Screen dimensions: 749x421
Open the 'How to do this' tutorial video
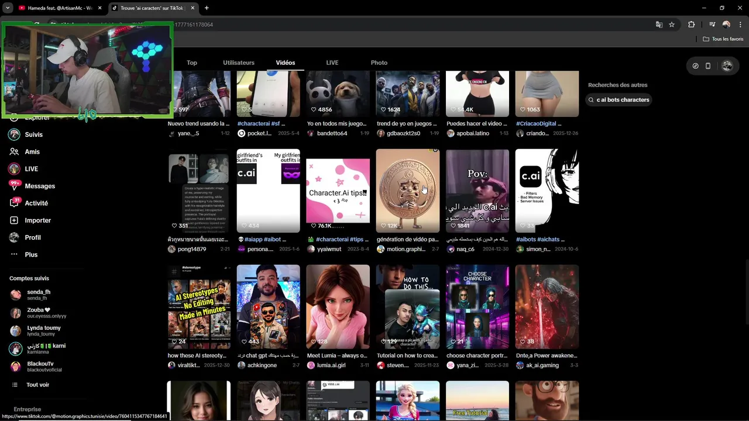408,307
